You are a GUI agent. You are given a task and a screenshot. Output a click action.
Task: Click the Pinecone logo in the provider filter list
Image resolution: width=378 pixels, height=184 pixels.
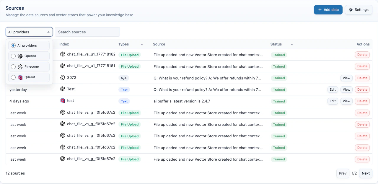coord(20,67)
